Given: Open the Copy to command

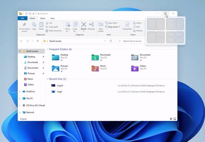Looking at the screenshot, I should (75, 27).
